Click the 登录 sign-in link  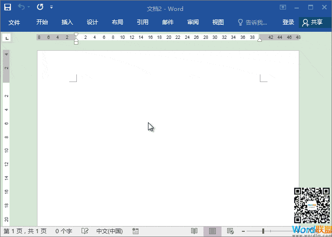tap(288, 22)
